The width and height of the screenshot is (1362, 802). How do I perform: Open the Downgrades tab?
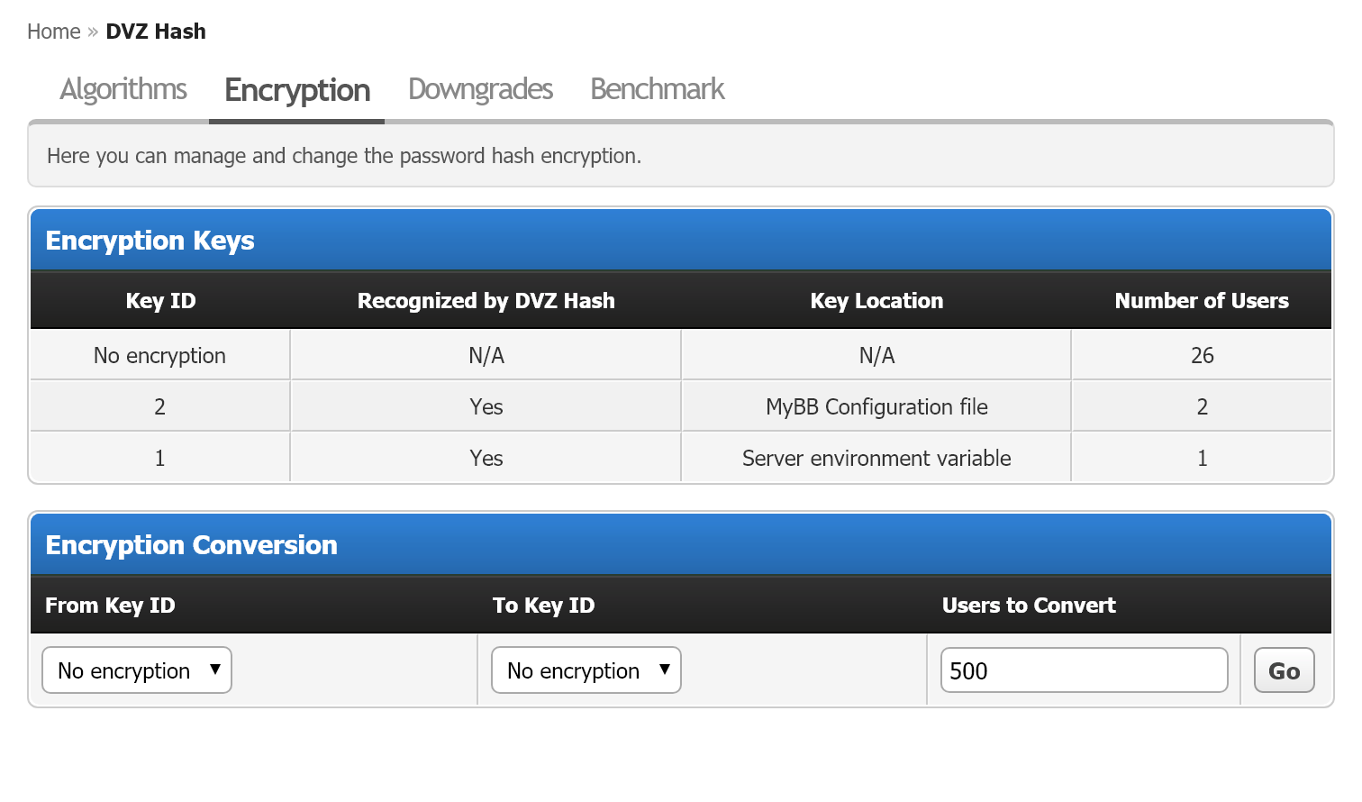pos(480,89)
